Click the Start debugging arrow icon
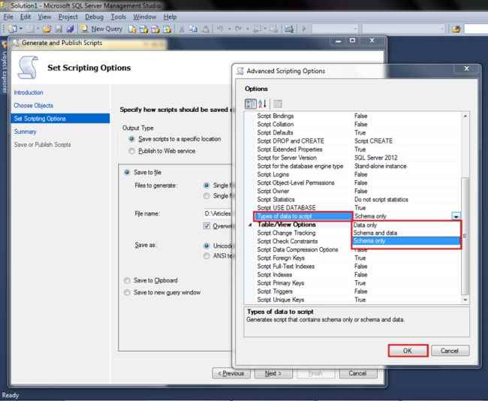 coord(304,29)
